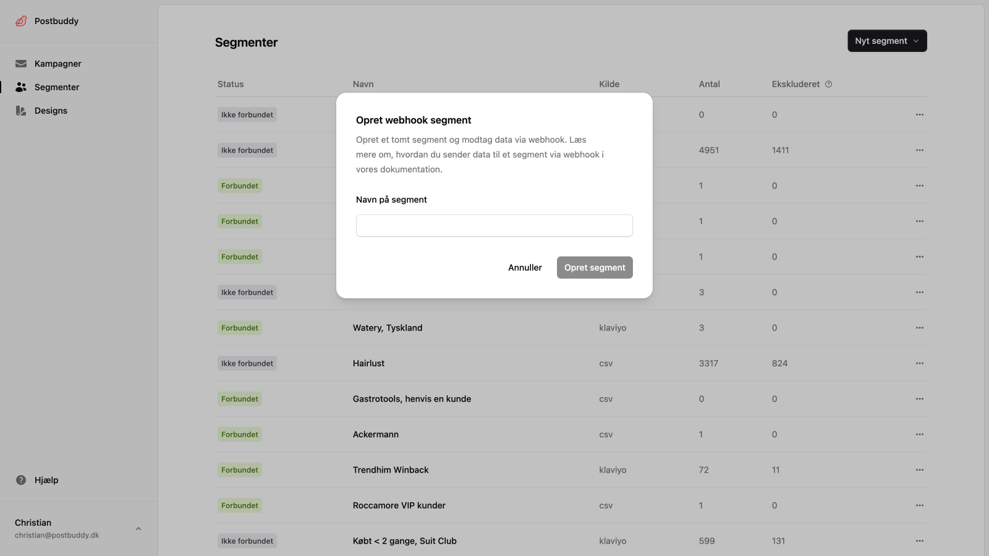Open actions for Roccamore VIP kunder
The image size is (989, 556).
click(x=919, y=505)
